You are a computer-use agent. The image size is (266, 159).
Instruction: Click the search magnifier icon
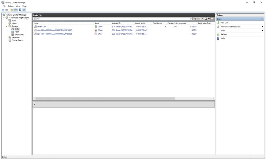point(191,19)
